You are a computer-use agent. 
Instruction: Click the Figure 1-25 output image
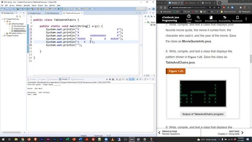tap(203, 93)
